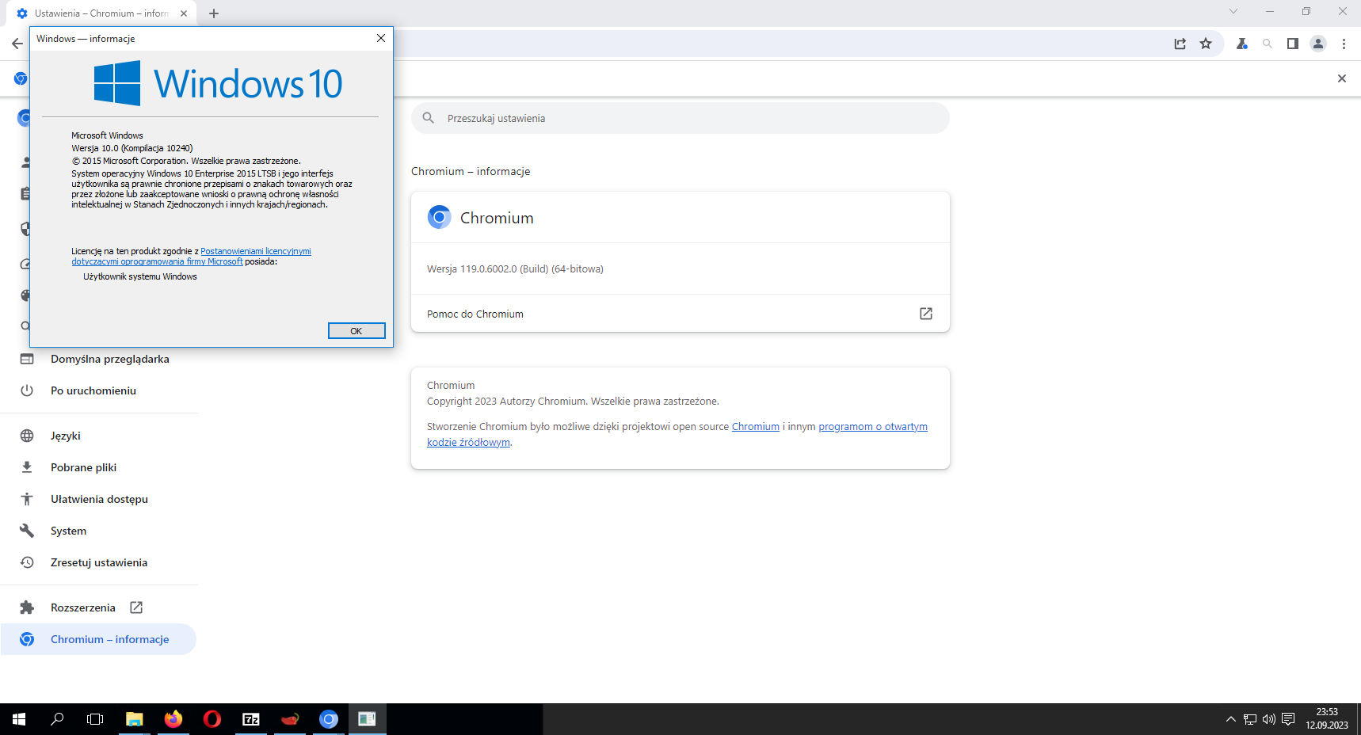Open File Explorer from the taskbar

(x=135, y=719)
